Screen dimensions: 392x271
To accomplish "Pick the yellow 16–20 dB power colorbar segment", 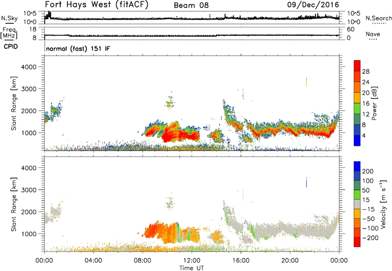I will (x=357, y=97).
